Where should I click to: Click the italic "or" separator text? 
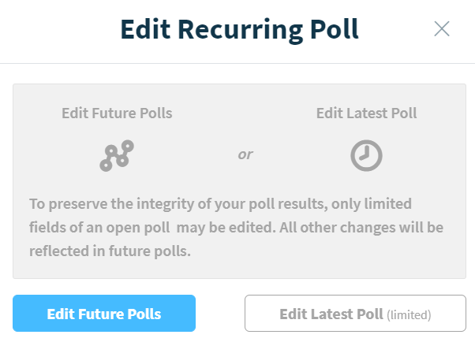pos(245,154)
